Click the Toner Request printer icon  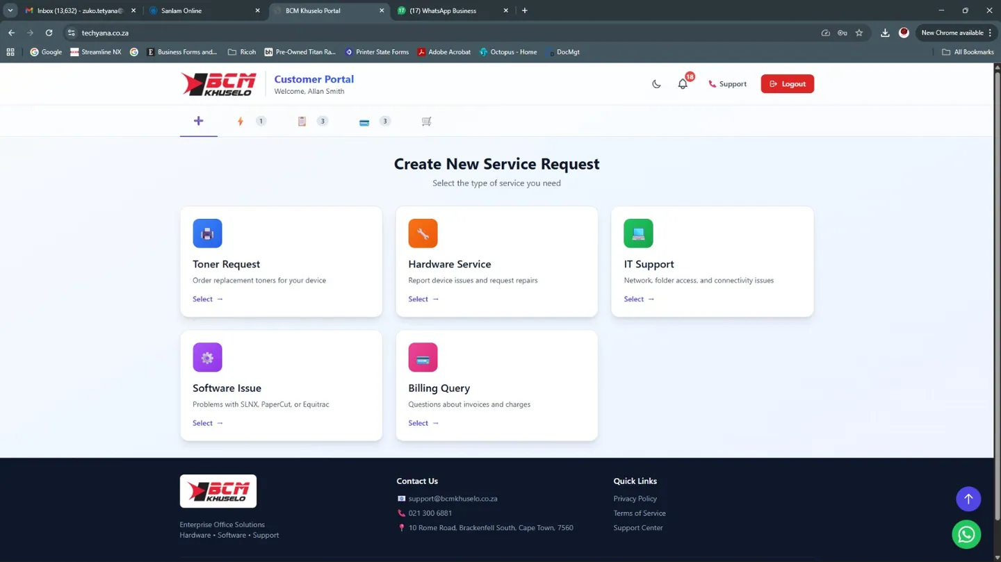click(207, 233)
